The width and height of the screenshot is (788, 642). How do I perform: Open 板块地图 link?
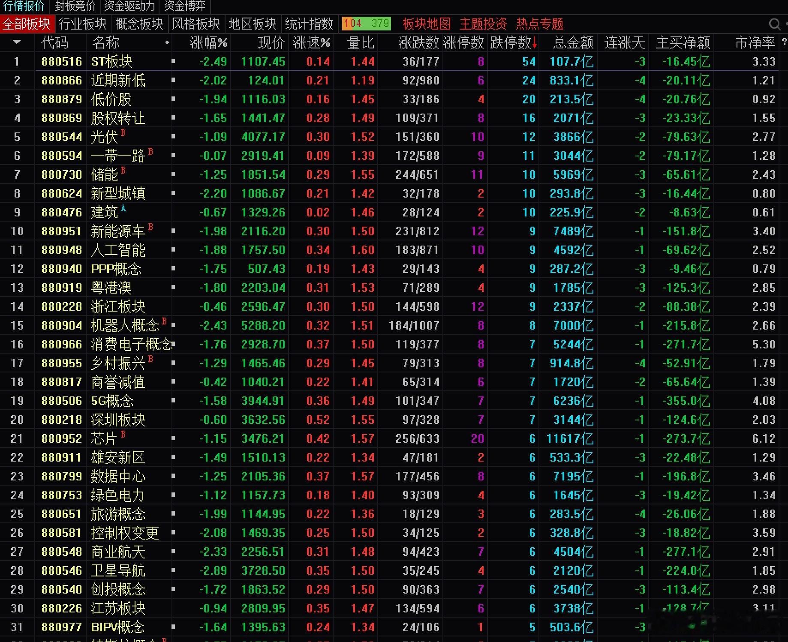coord(427,24)
